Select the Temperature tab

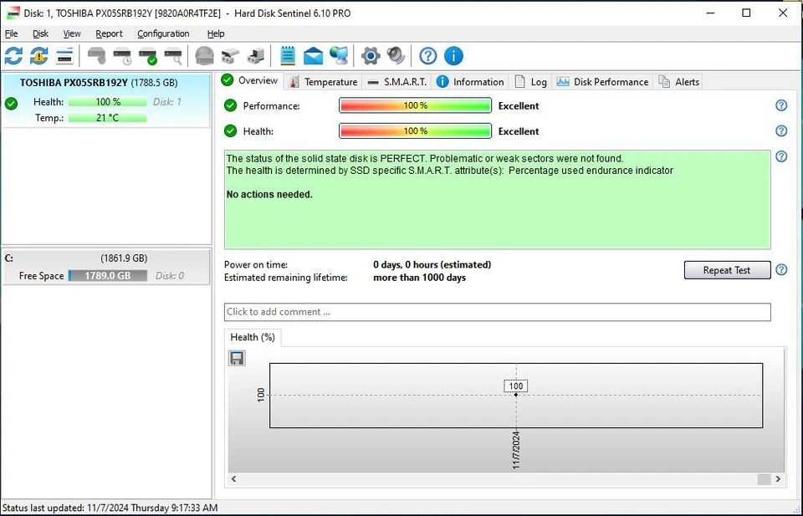(x=330, y=81)
